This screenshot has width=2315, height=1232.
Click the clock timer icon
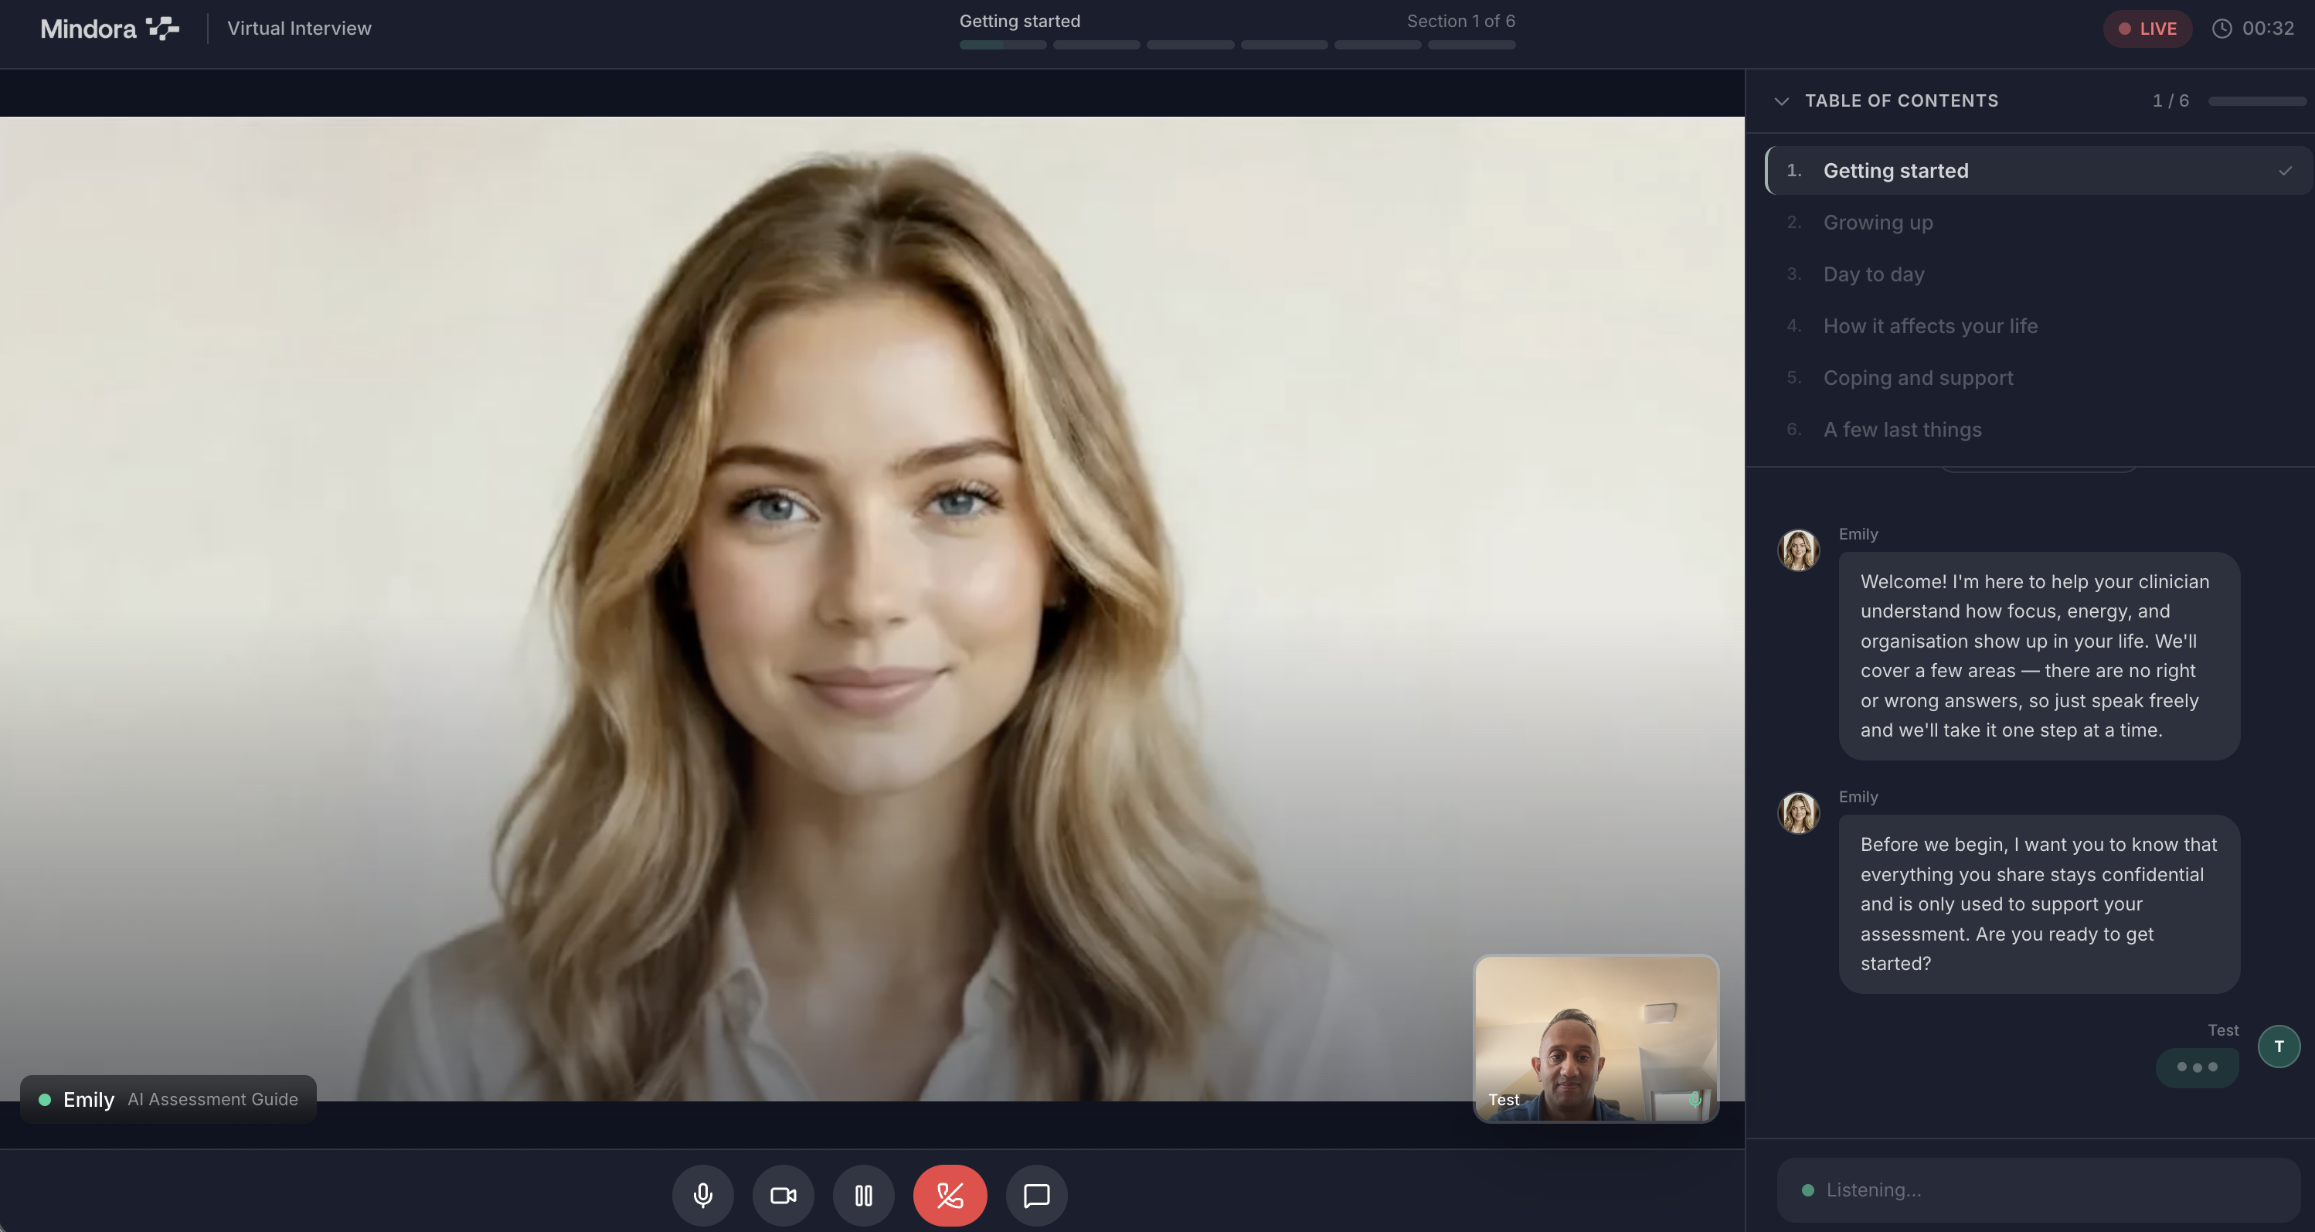pos(2222,29)
